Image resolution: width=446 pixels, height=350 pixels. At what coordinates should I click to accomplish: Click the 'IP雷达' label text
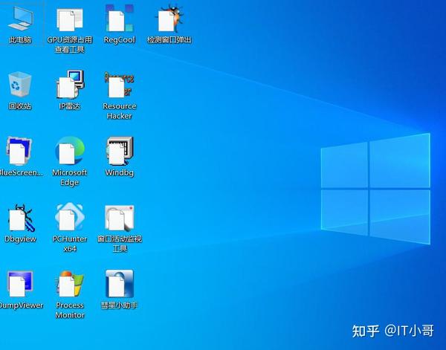pyautogui.click(x=70, y=106)
